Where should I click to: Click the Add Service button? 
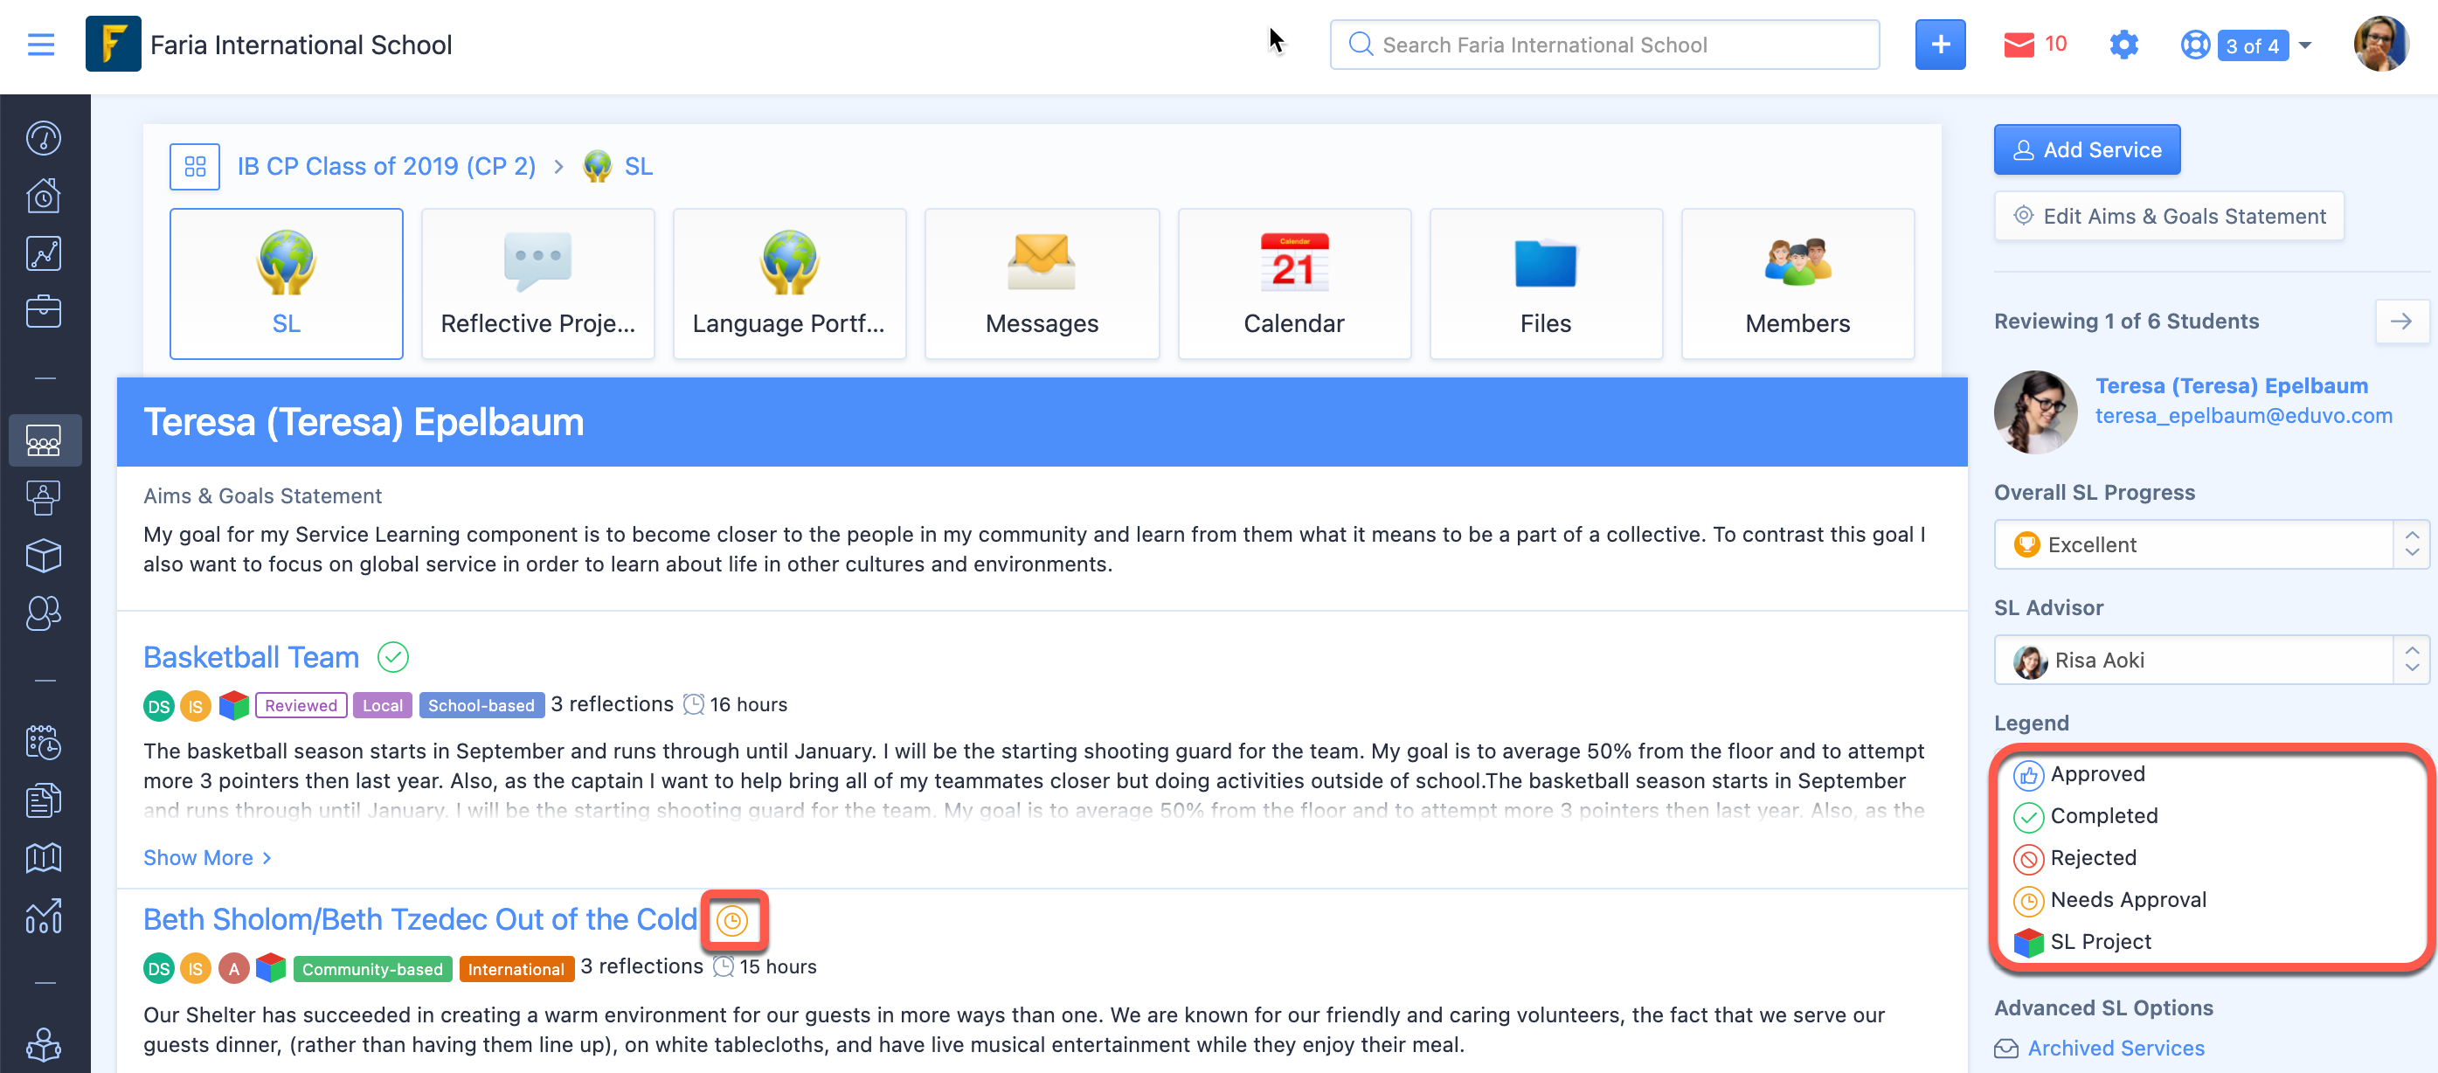click(2086, 149)
